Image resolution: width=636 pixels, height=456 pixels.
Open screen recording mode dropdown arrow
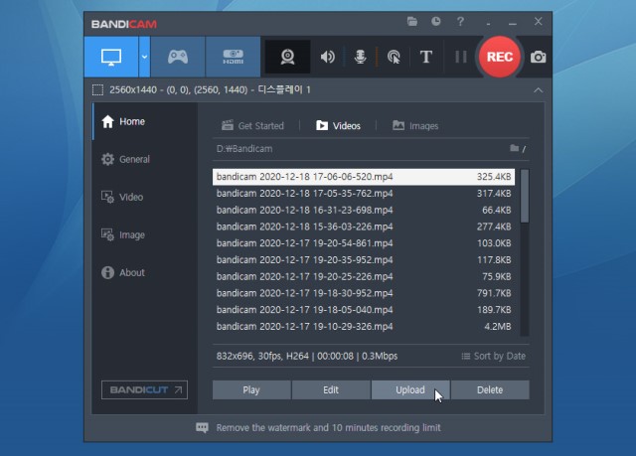click(144, 57)
